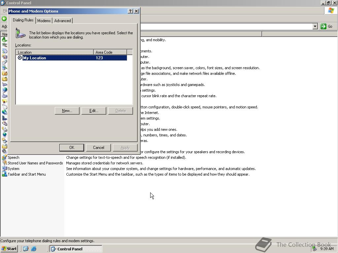Image resolution: width=338 pixels, height=253 pixels.
Task: Open Licensing certificate icon in Control Panel
Action: 5,101
